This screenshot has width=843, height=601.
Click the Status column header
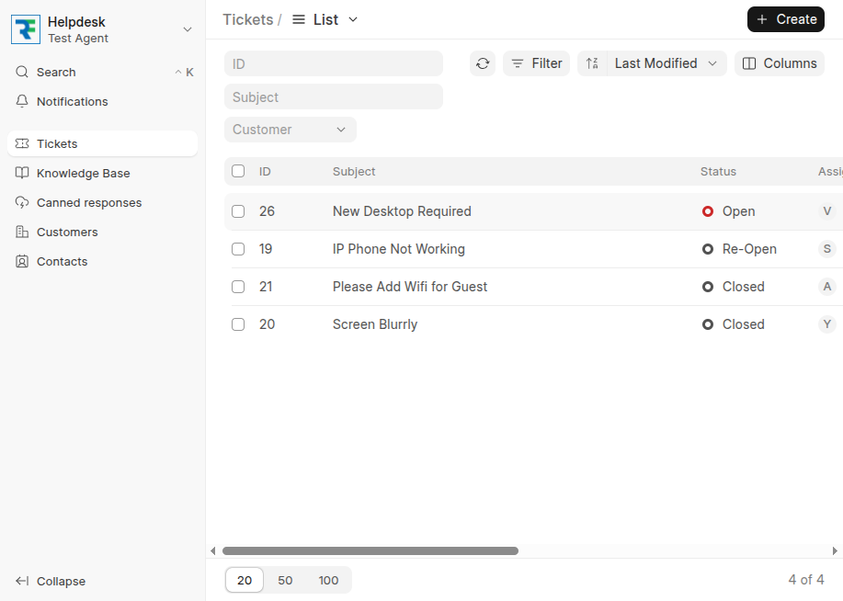click(x=718, y=172)
